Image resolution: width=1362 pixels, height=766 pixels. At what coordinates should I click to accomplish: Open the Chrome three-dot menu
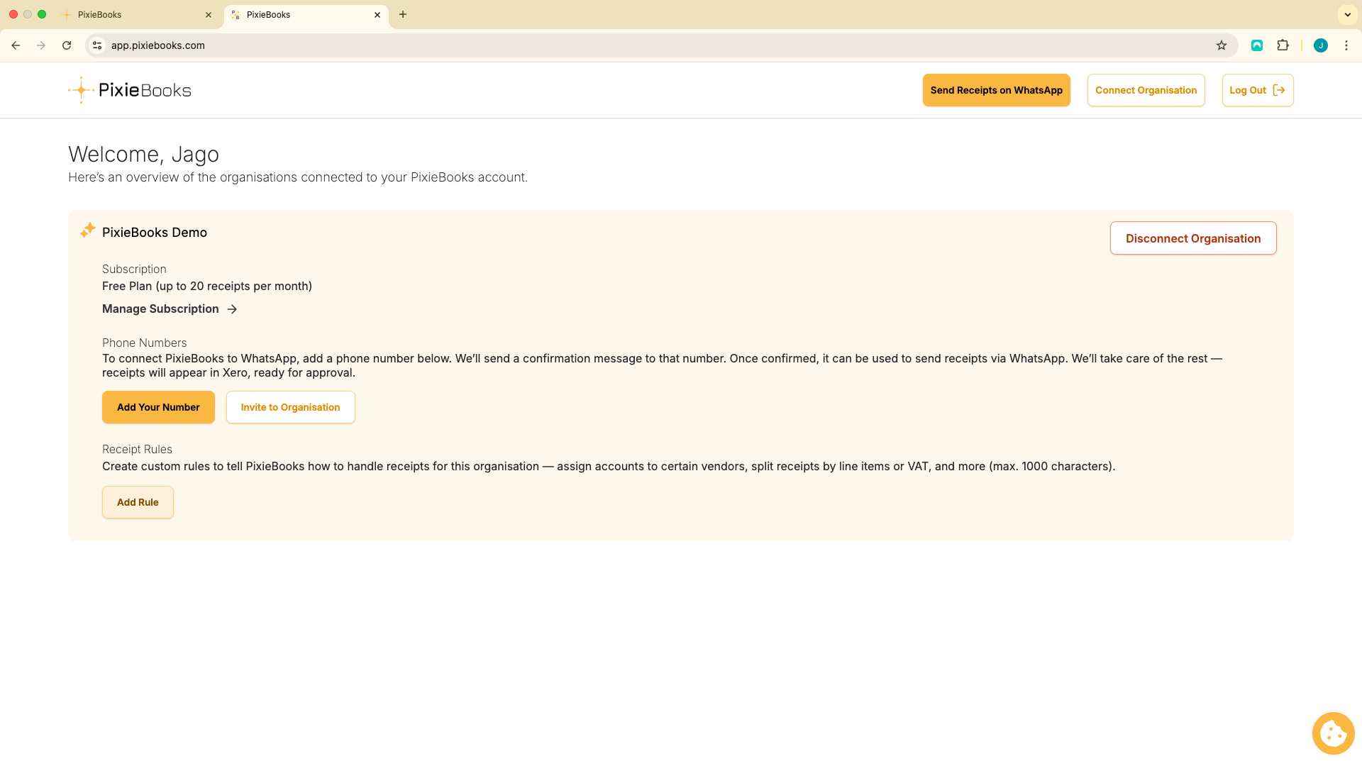coord(1346,45)
